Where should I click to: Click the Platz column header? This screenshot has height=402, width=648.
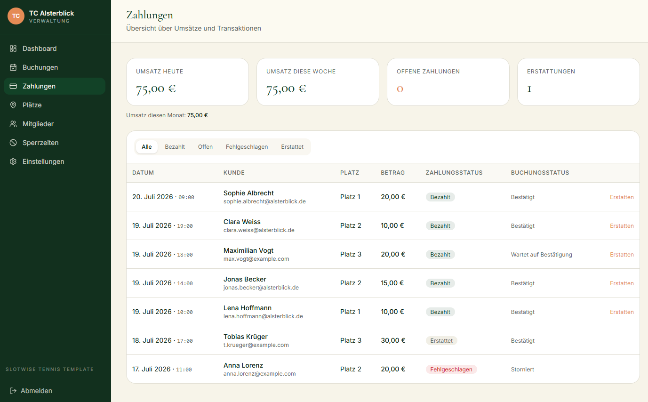click(350, 173)
